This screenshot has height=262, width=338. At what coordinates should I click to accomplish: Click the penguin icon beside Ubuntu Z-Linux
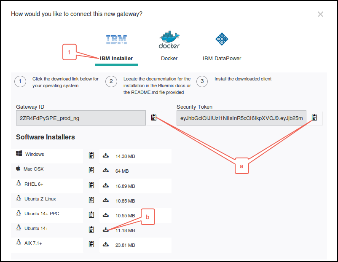click(x=19, y=198)
